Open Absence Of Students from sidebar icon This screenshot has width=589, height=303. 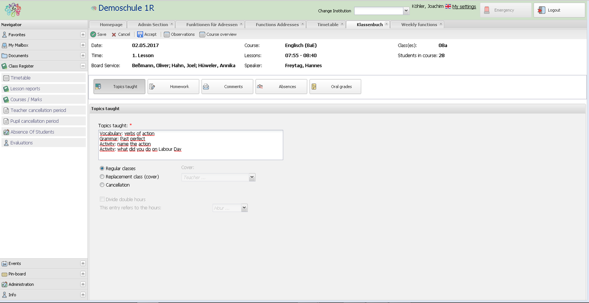tap(5, 132)
